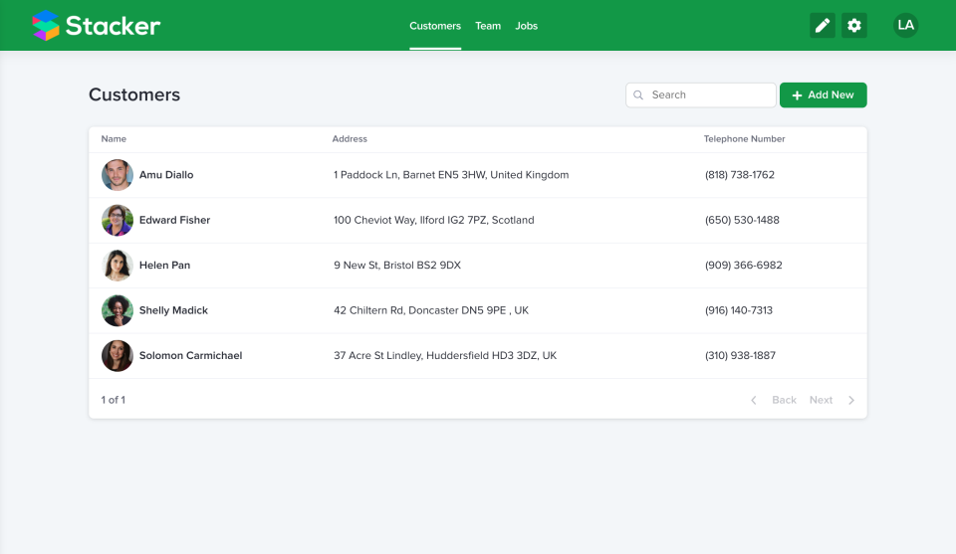The width and height of the screenshot is (956, 554).
Task: Open the Amu Diallo customer name
Action: pyautogui.click(x=166, y=175)
